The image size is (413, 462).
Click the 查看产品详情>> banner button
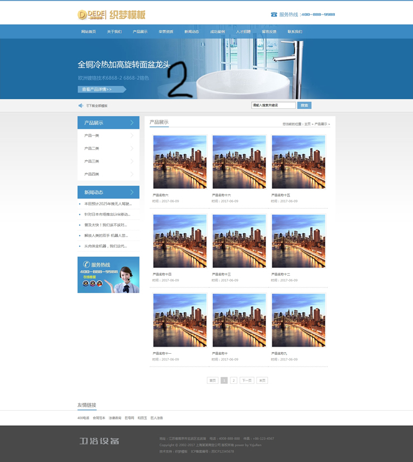pos(100,89)
